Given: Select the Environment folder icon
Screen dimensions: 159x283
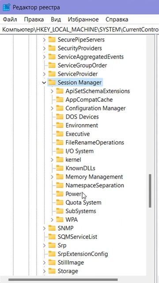Looking at the screenshot, I should [x=60, y=125].
